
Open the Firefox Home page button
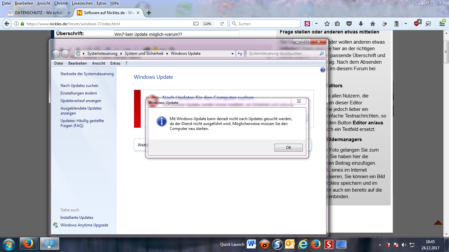coord(372,24)
